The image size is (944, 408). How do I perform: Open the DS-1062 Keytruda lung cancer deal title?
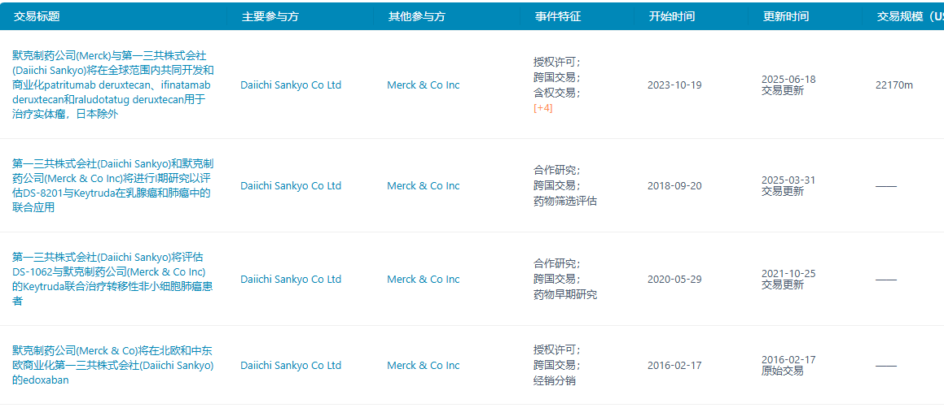(112, 280)
